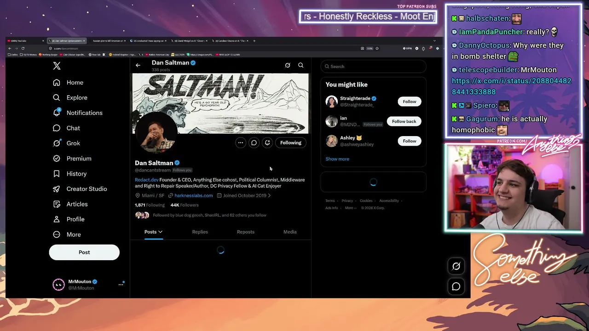589x331 pixels.
Task: Open the Redact.dev link in the bio
Action: (146, 180)
